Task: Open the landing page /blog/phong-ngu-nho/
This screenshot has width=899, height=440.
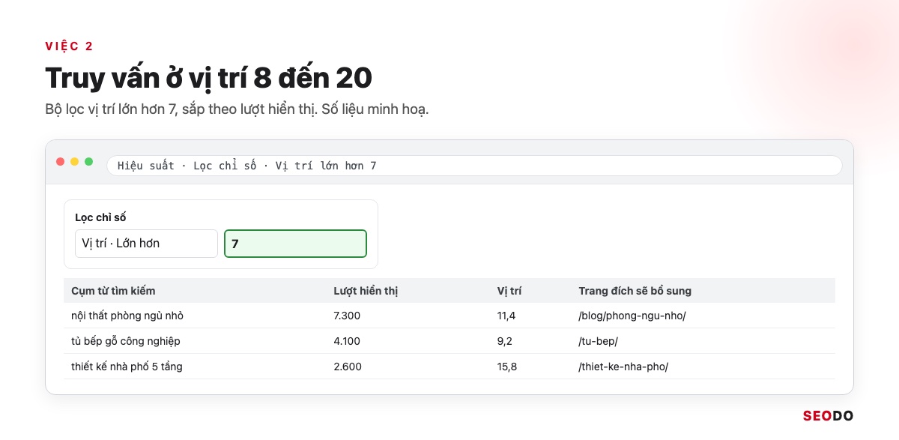Action: tap(632, 316)
